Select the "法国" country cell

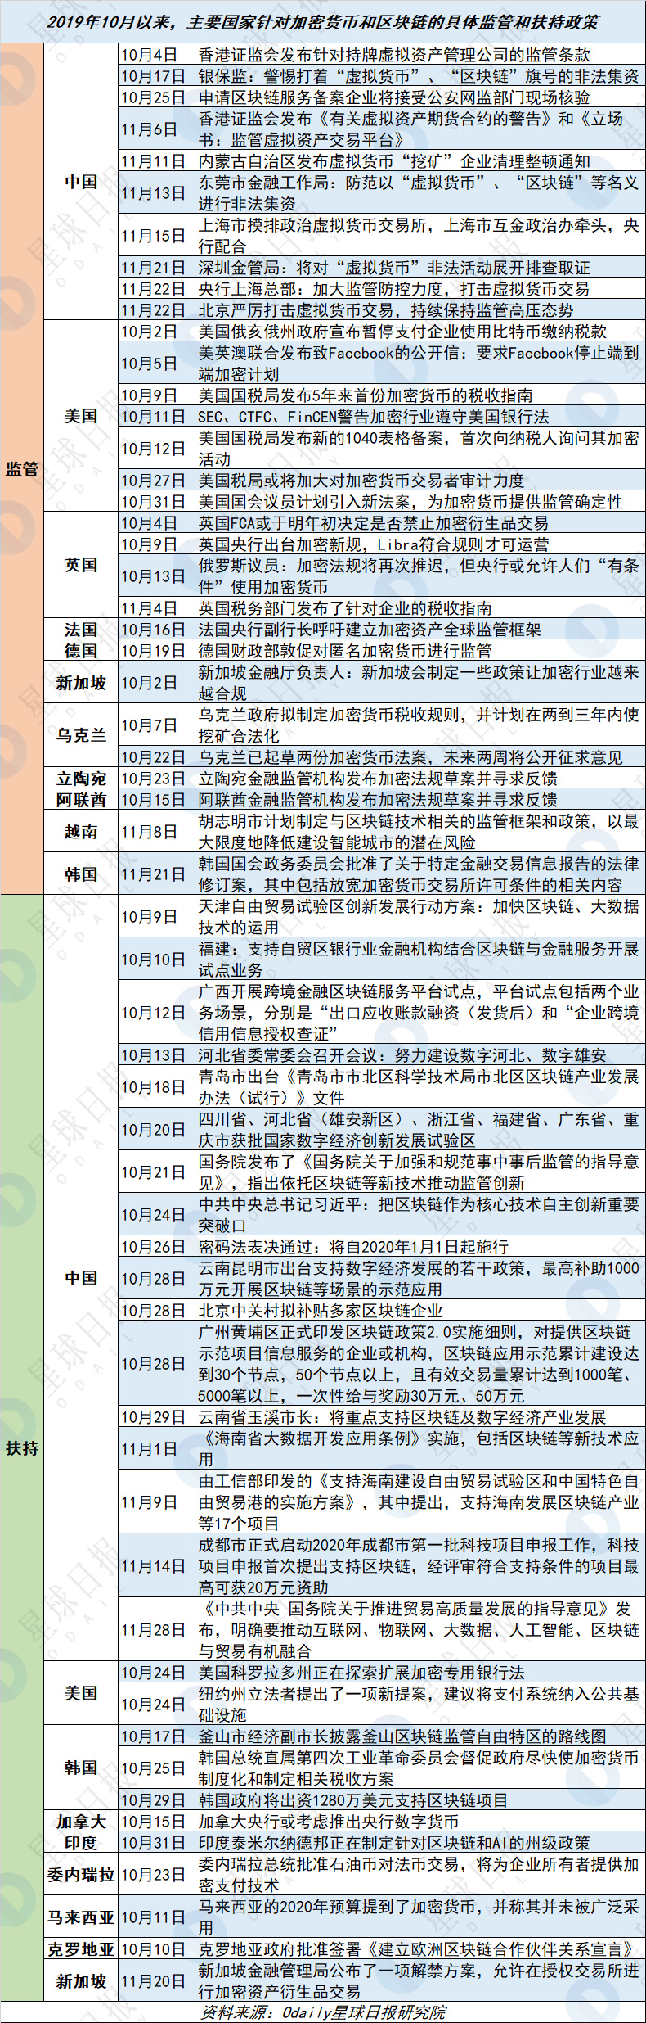pos(81,630)
